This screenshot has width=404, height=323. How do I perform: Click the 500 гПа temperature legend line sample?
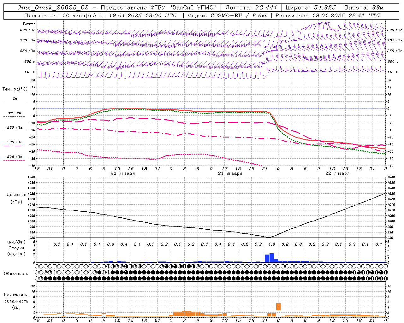pyautogui.click(x=14, y=160)
